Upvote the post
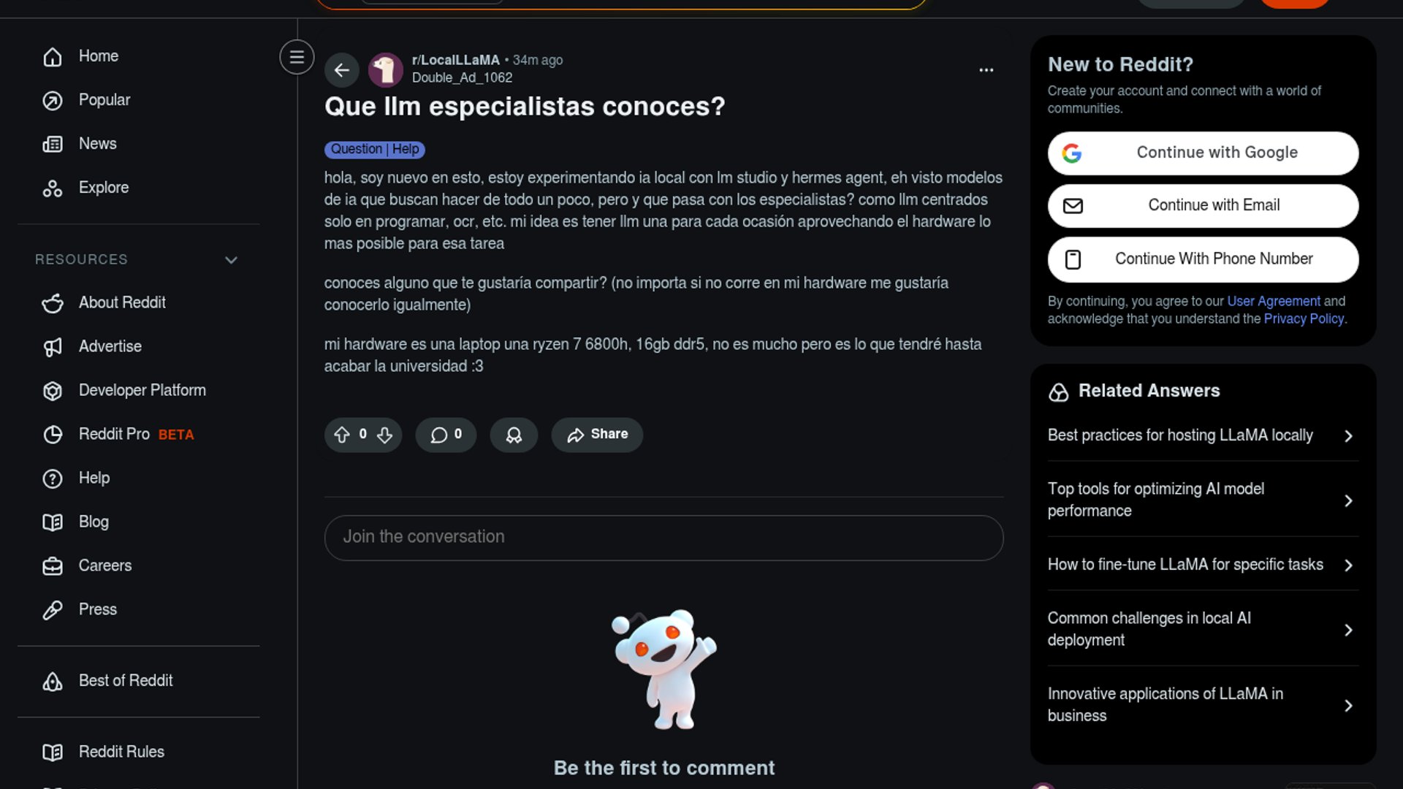 pyautogui.click(x=342, y=435)
